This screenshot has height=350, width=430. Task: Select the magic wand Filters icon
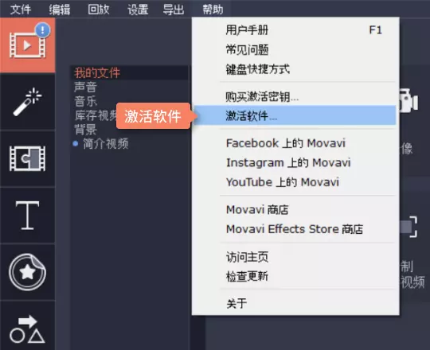[27, 102]
